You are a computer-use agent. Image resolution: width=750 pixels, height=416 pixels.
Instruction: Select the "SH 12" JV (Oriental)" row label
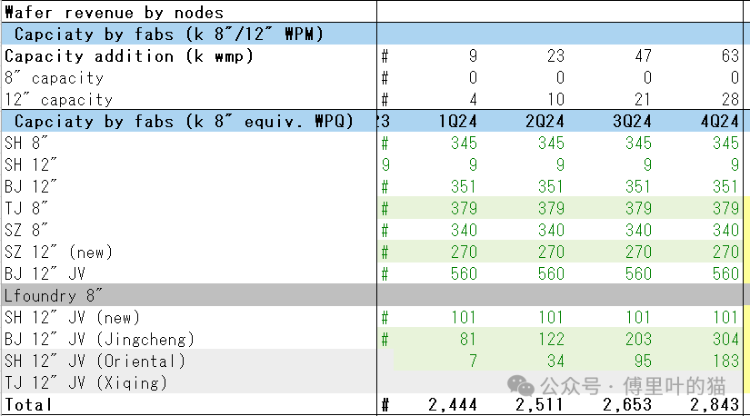(x=95, y=362)
